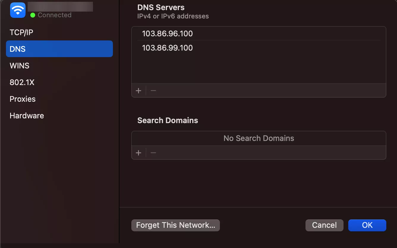This screenshot has width=397, height=248.
Task: Switch to the TCP/IP section
Action: [x=21, y=32]
